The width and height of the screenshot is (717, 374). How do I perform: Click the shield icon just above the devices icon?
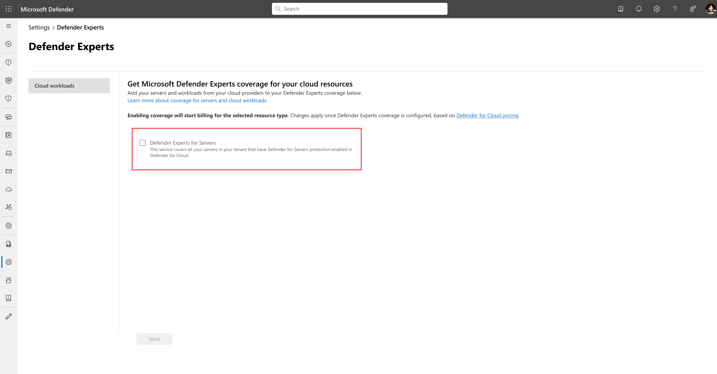(9, 99)
